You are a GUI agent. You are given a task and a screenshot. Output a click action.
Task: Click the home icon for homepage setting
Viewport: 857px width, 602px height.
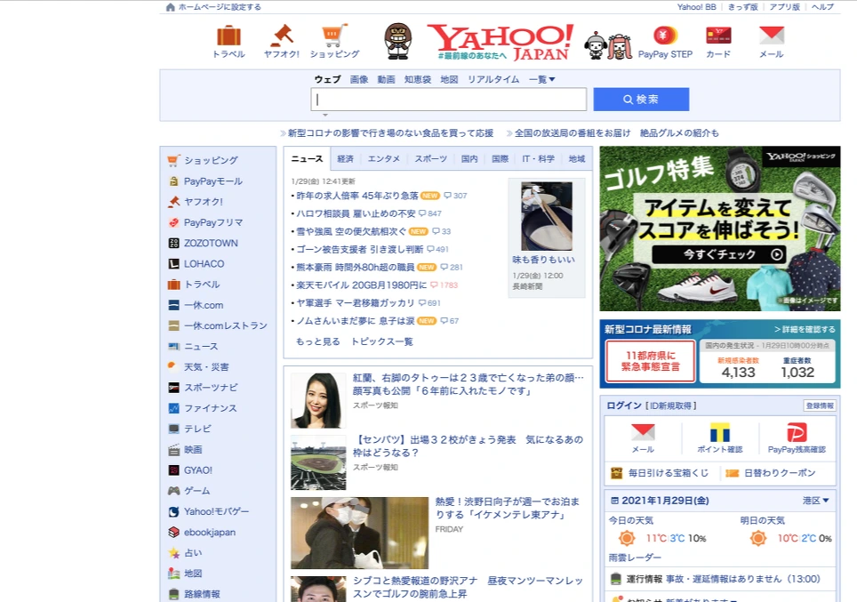point(170,6)
